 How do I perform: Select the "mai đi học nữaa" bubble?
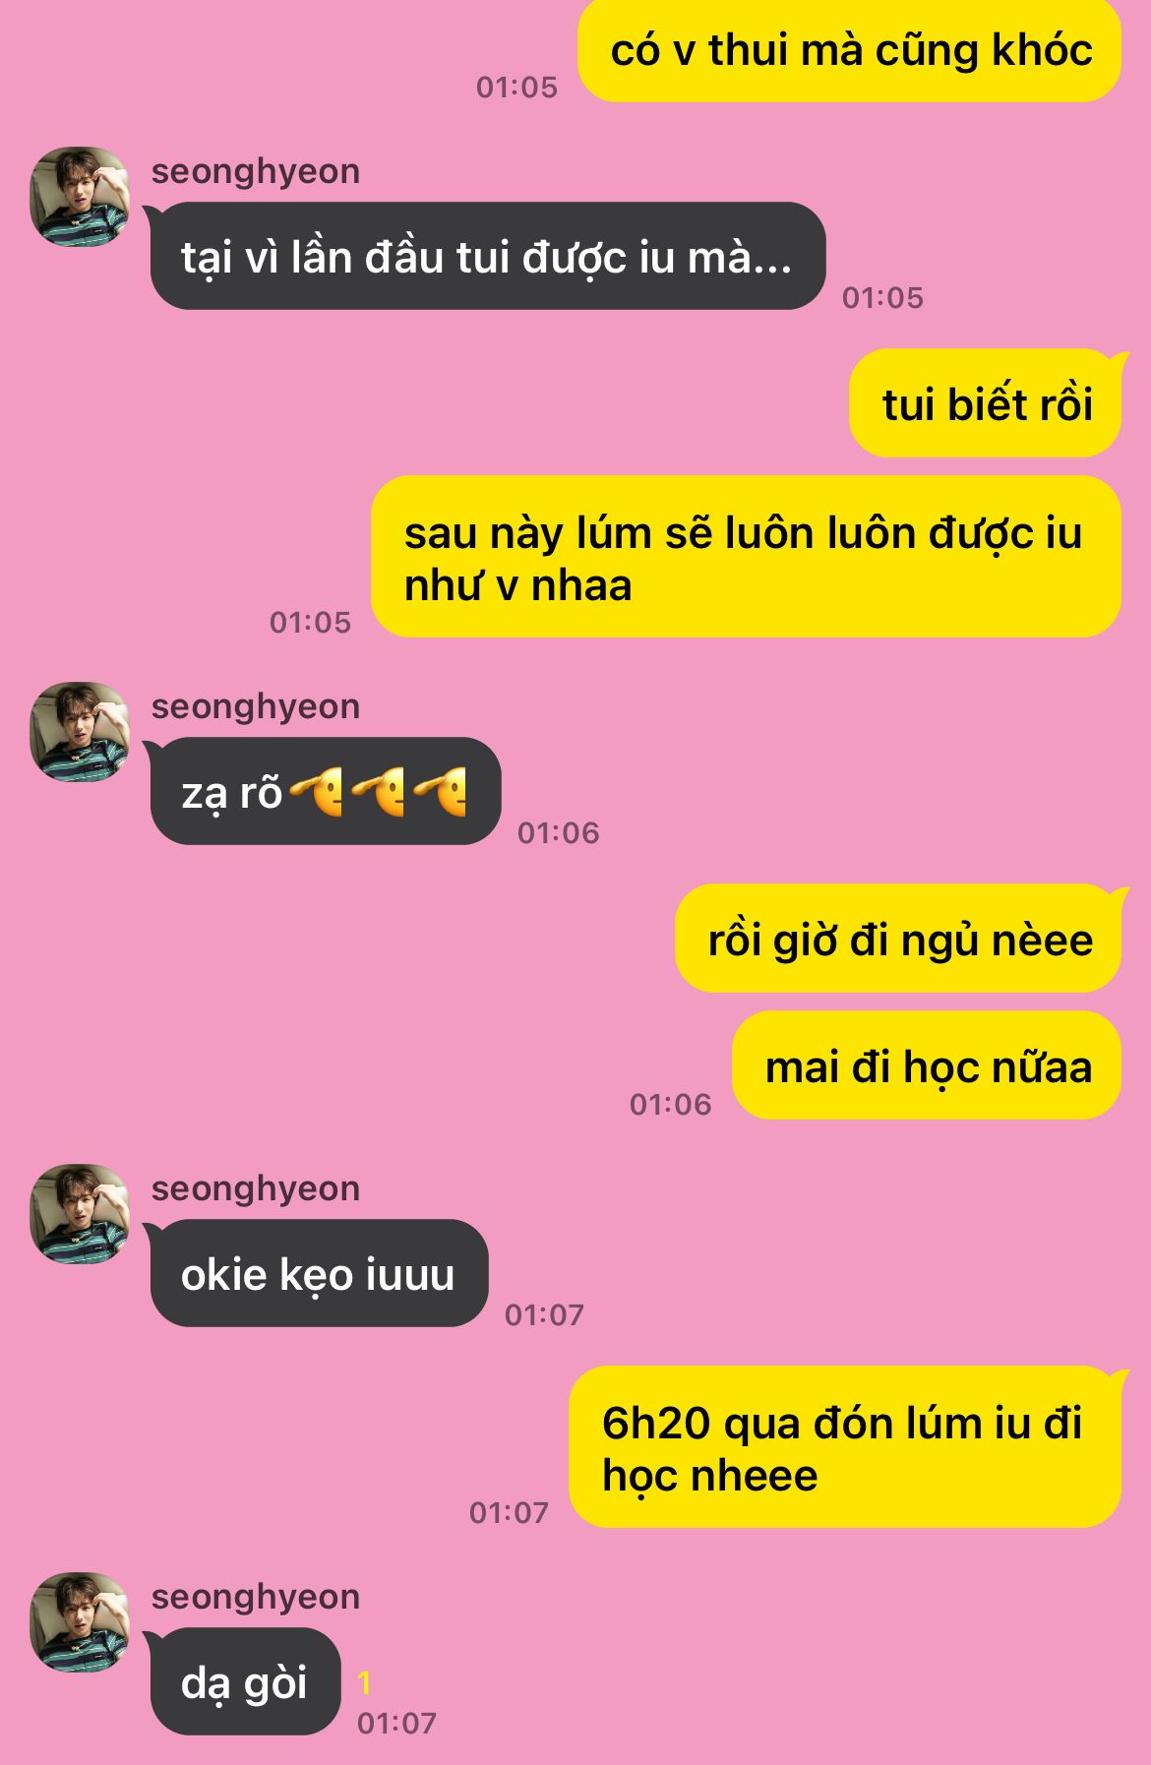point(928,1065)
